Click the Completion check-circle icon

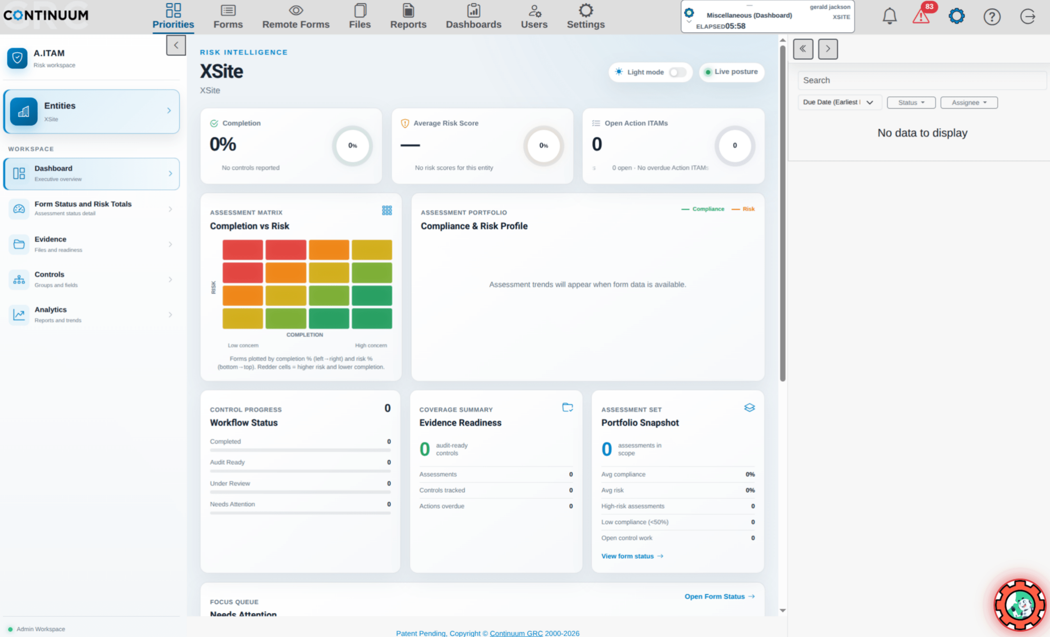(214, 123)
